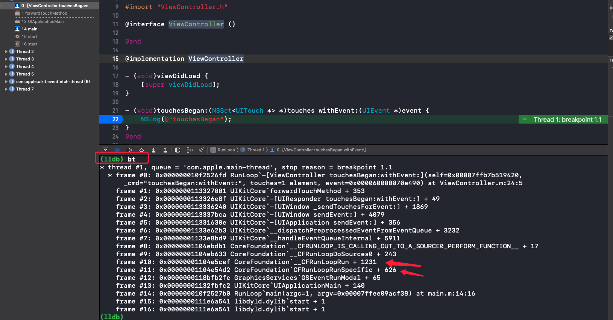Click the frame #4 UIWindow sendEvent: console line
Viewport: 613px width, 320px height.
250,214
